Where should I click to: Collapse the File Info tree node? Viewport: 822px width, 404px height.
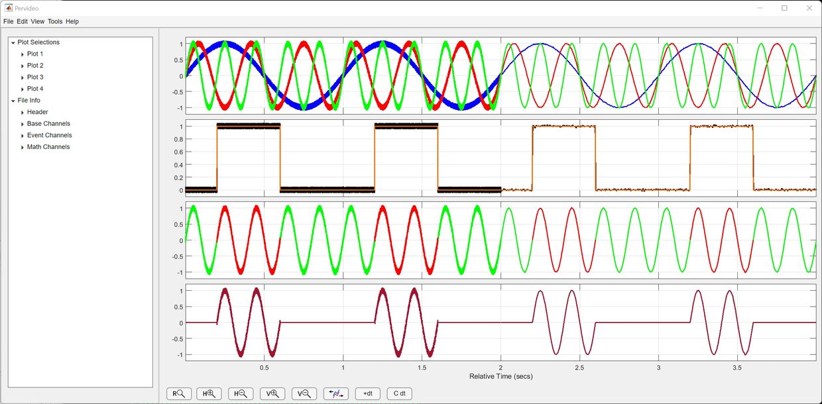tap(13, 101)
